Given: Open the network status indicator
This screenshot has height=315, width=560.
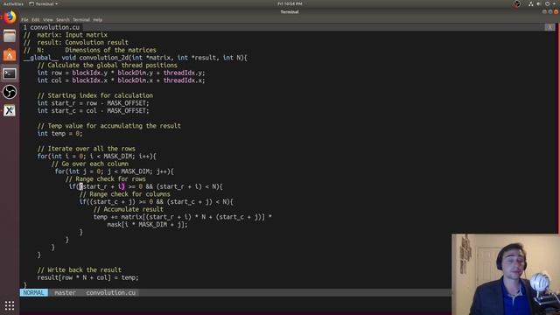Looking at the screenshot, I should (531, 3).
